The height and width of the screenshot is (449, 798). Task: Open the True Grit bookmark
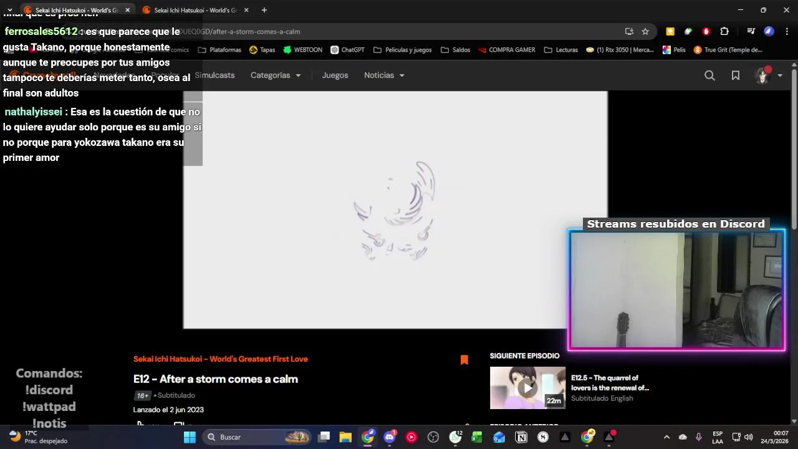coord(728,50)
